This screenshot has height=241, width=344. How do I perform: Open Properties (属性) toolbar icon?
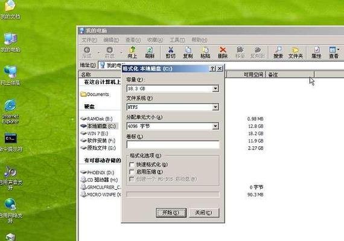coord(316,52)
